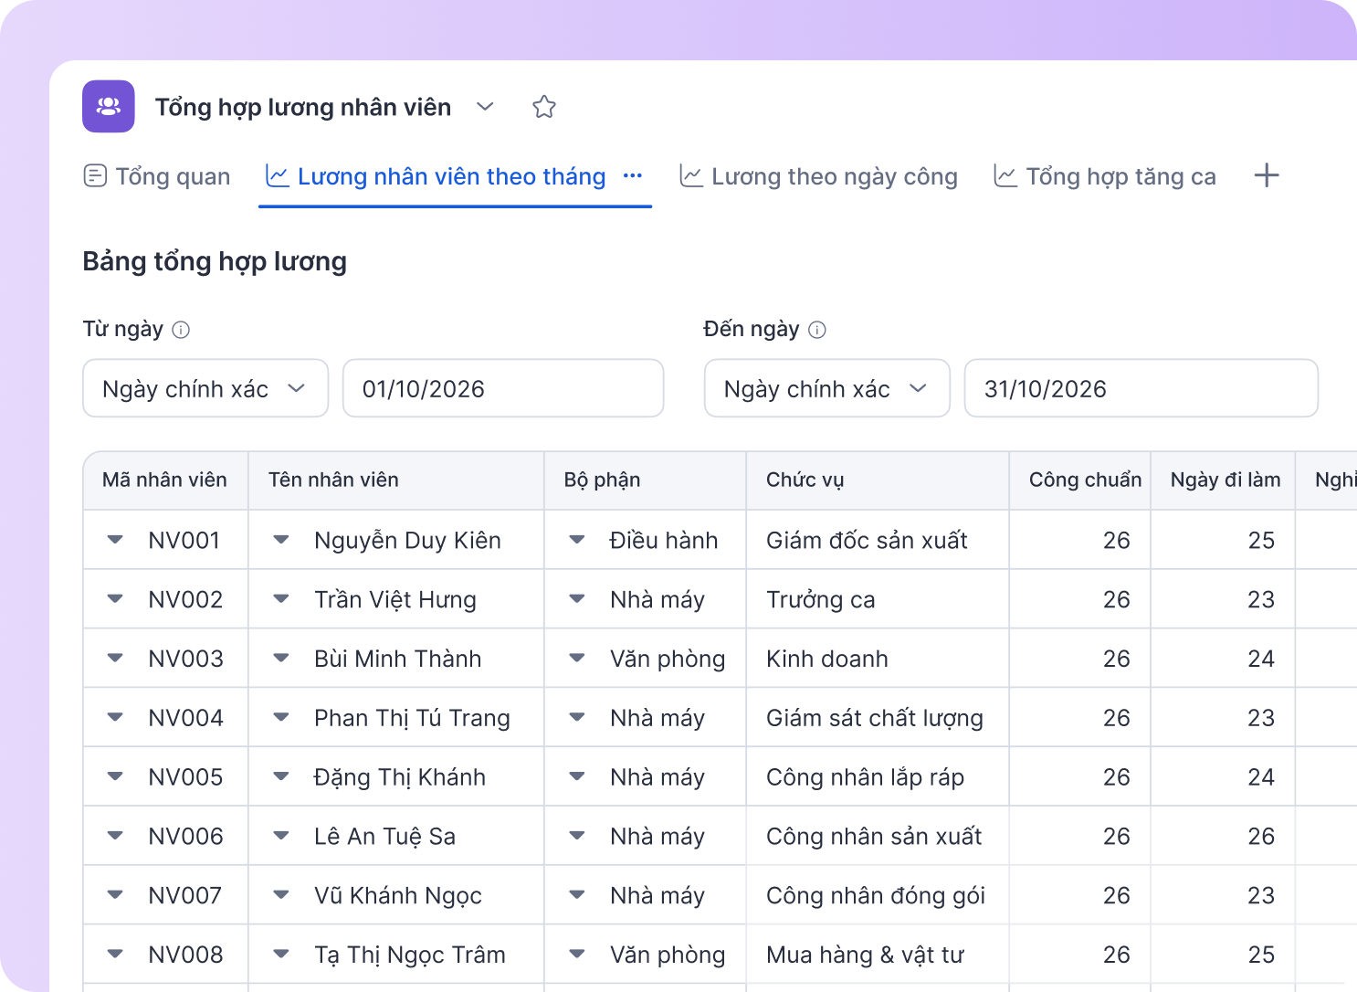Image resolution: width=1357 pixels, height=992 pixels.
Task: Expand Nhà máy arrow in NV002 row
Action: (x=577, y=599)
